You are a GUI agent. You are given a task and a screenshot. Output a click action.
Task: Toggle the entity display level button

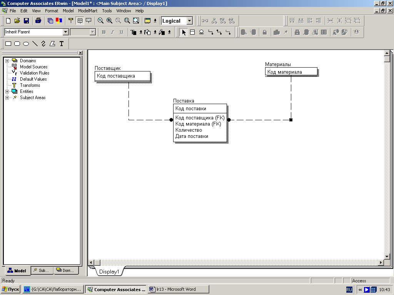pyautogui.click(x=71, y=21)
